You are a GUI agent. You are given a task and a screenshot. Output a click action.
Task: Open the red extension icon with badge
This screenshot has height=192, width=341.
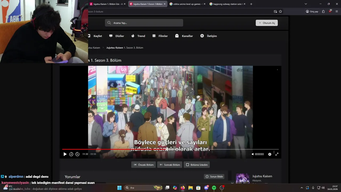(330, 11)
